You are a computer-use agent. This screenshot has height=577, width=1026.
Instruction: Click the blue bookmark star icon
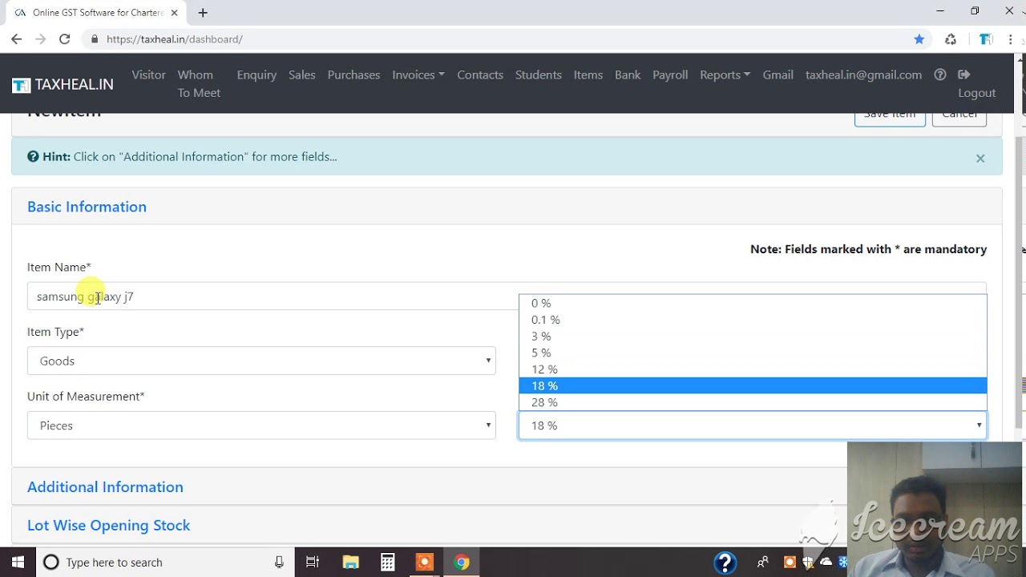click(x=919, y=39)
